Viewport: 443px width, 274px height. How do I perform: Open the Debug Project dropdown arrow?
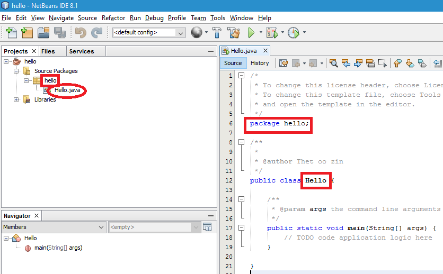click(x=282, y=32)
